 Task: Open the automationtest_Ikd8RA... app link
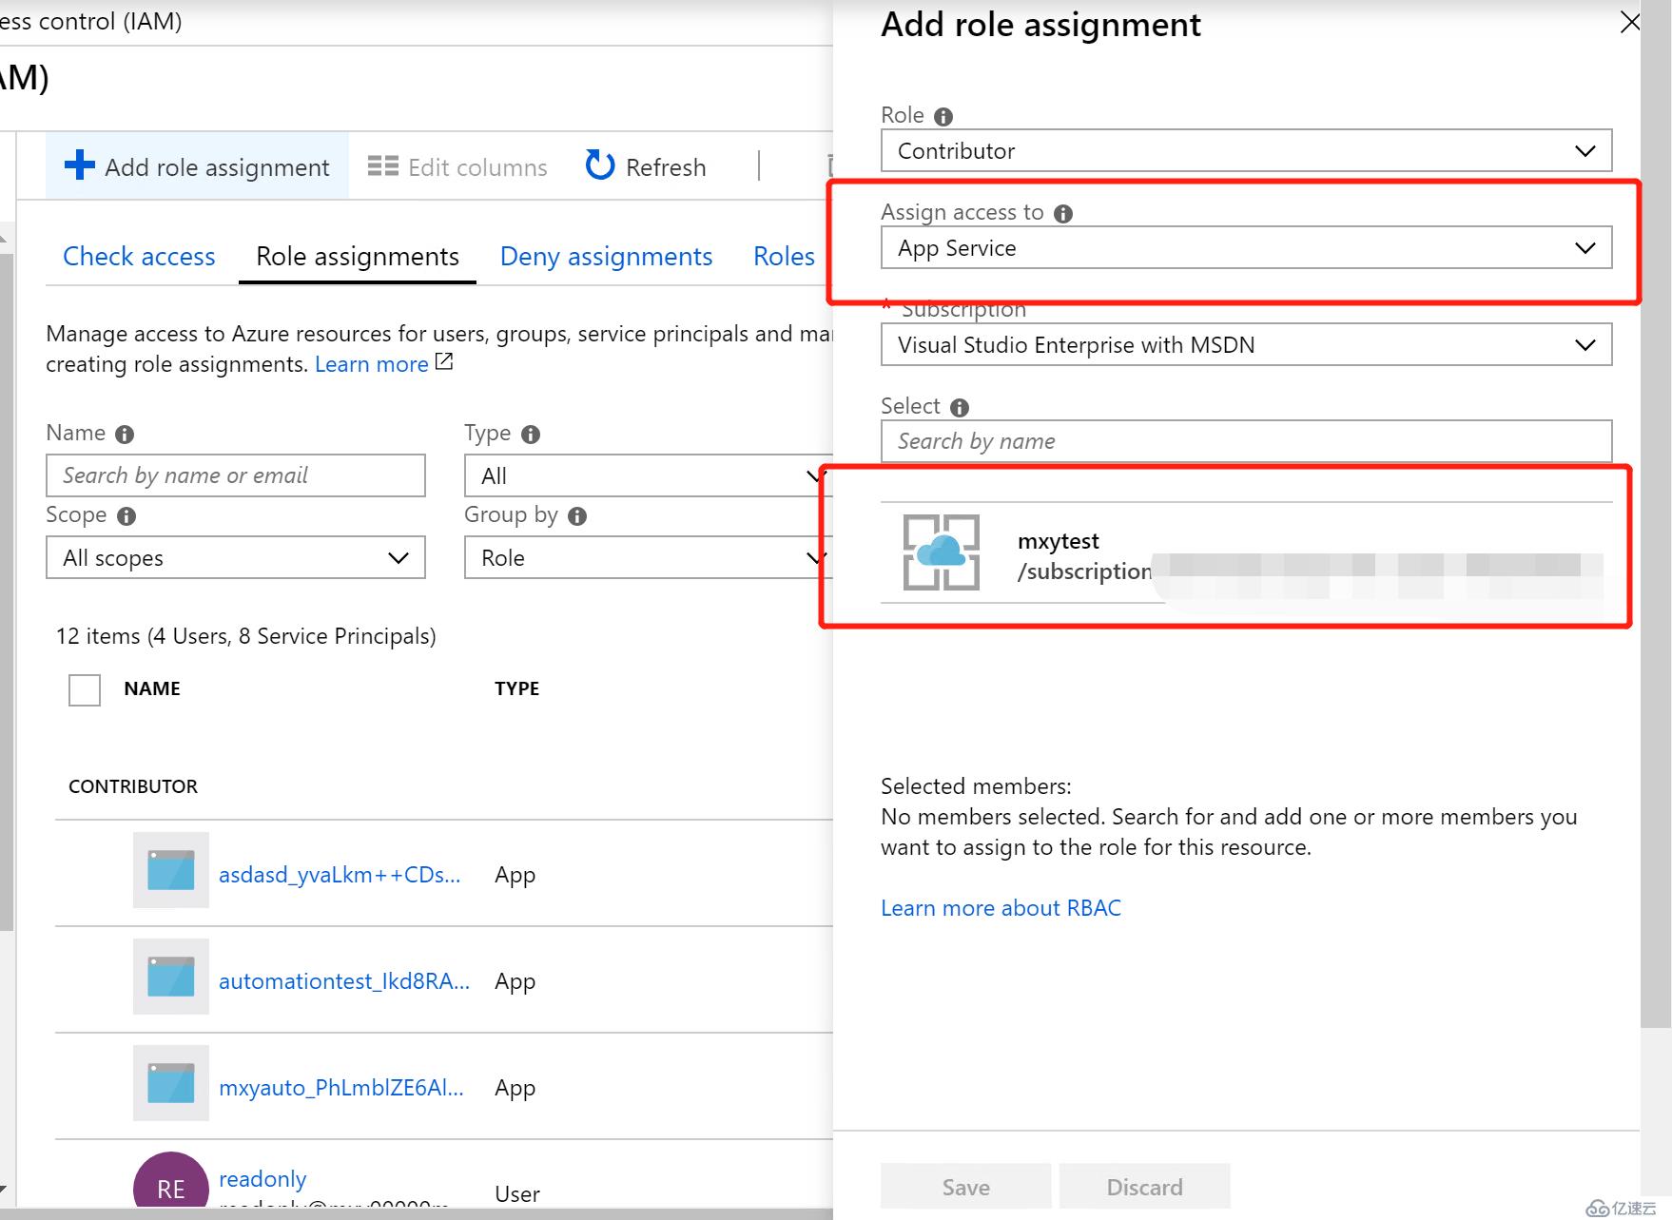pyautogui.click(x=344, y=981)
